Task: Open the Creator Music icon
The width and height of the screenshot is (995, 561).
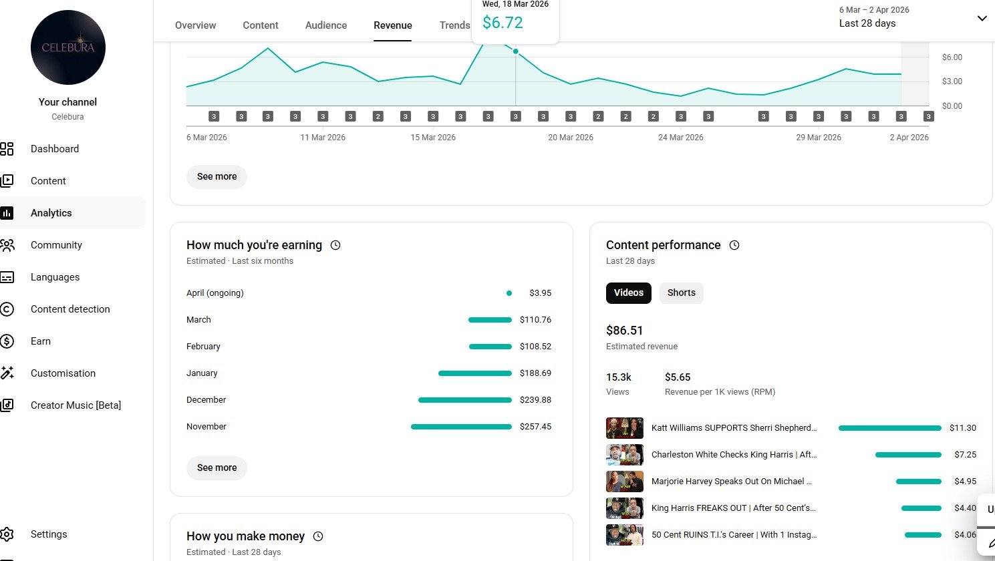Action: click(x=7, y=405)
